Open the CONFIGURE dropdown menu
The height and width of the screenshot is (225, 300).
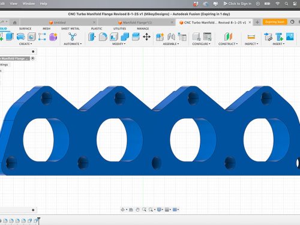point(201,44)
